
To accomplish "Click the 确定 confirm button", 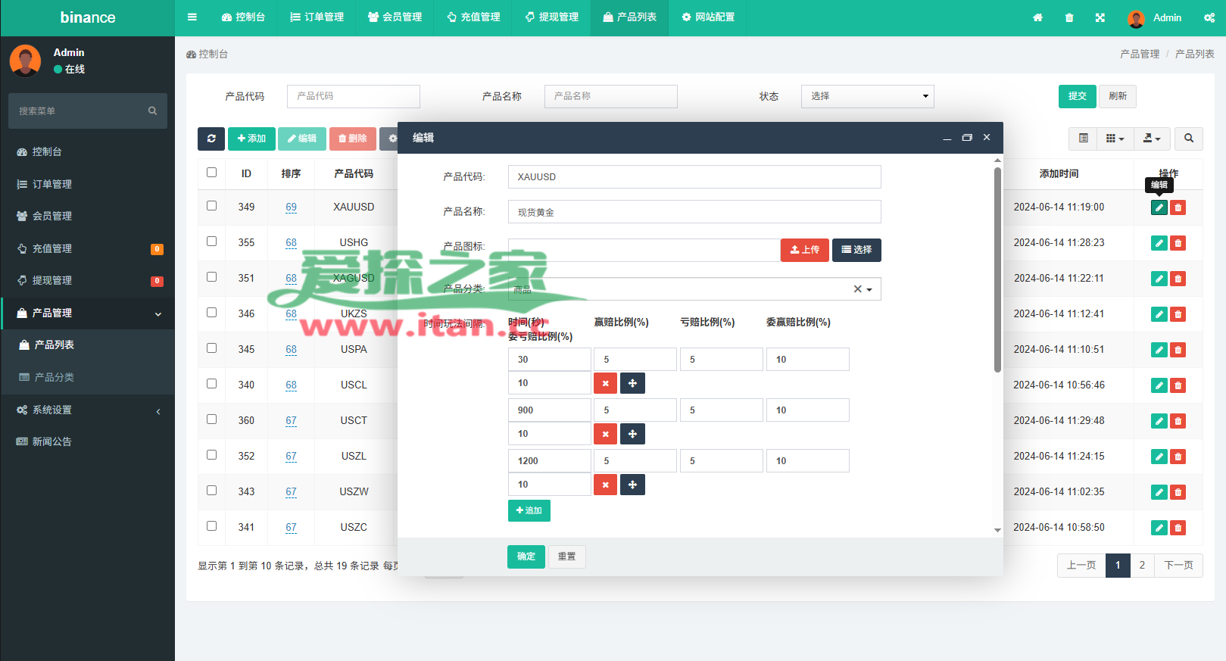I will 526,557.
